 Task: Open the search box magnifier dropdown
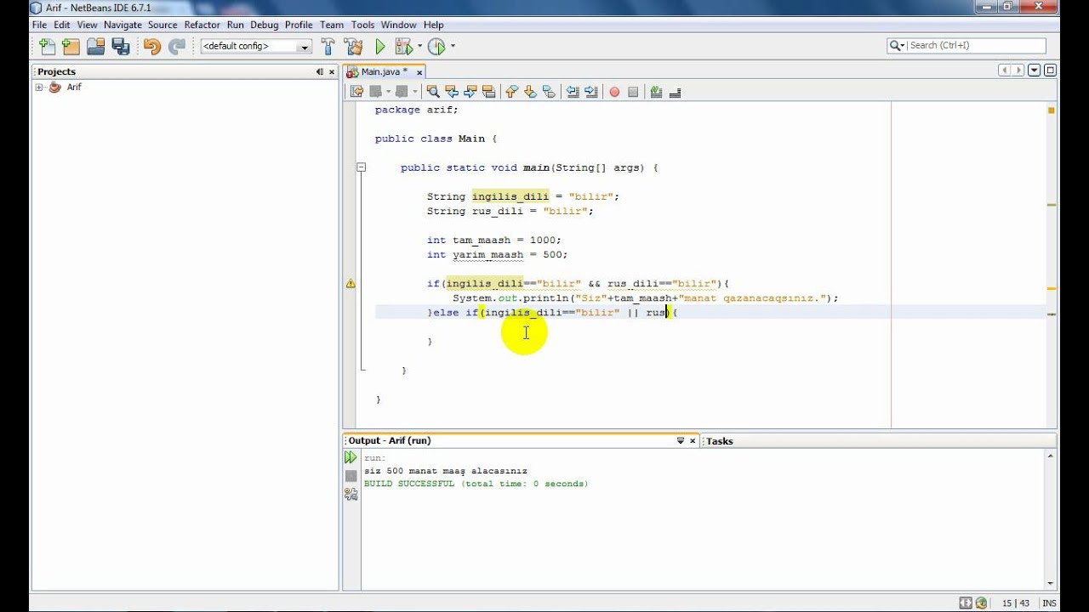click(898, 46)
